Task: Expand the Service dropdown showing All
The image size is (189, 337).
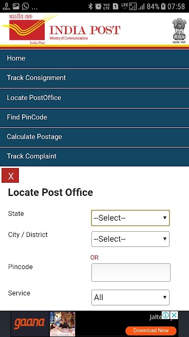Action: [130, 298]
